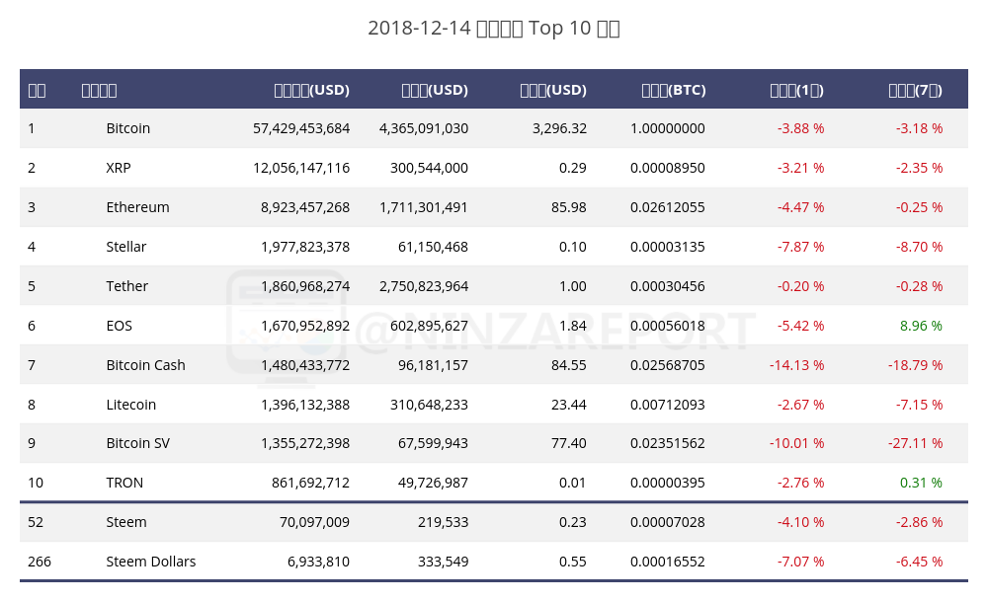Select Bitcoin Cash 7-day change -18.79 %
The image size is (988, 602).
click(x=916, y=365)
